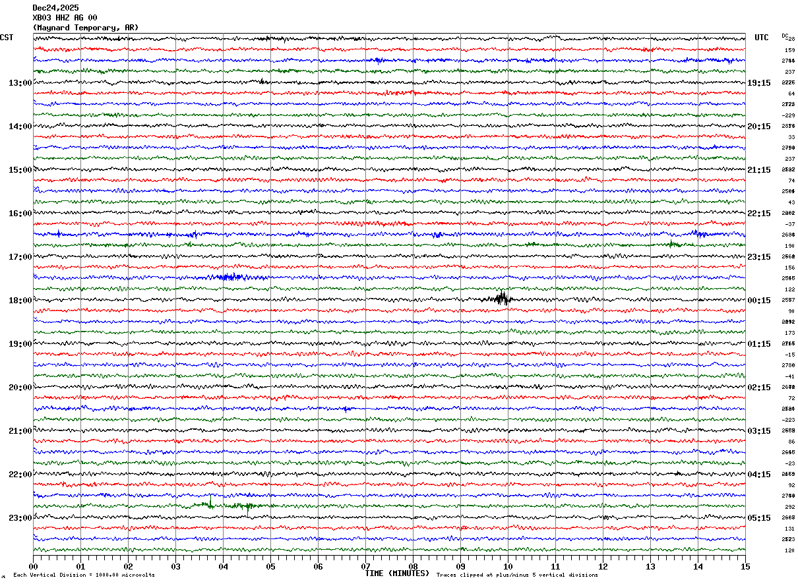The image size is (798, 584).
Task: Click the 23:15 UTC time label
Action: [x=759, y=257]
